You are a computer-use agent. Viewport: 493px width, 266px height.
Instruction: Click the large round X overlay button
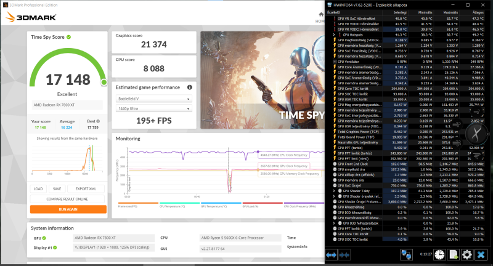(x=476, y=134)
